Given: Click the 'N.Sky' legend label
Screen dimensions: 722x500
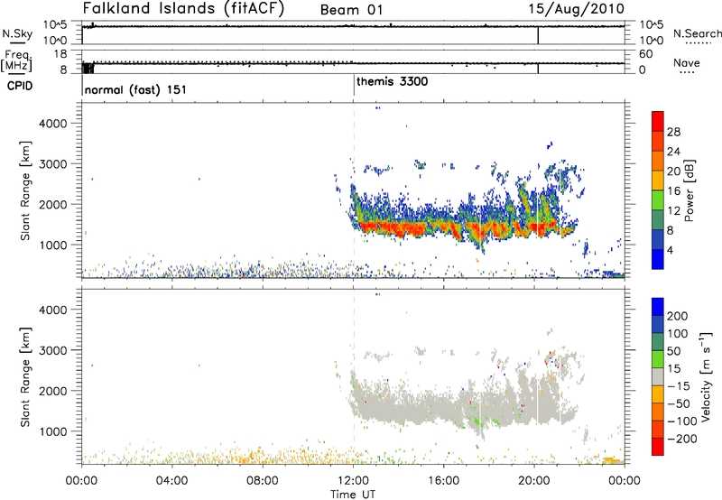Looking at the screenshot, I should coord(17,33).
